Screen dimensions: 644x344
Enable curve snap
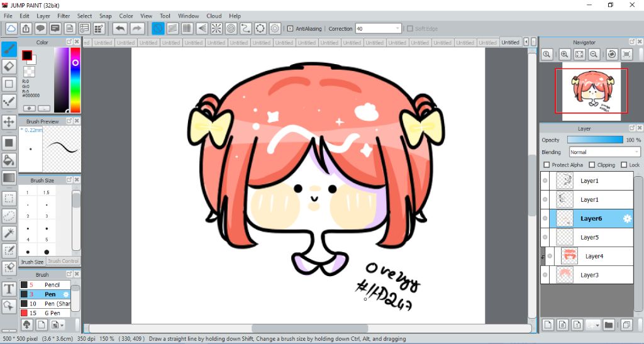[x=246, y=28]
